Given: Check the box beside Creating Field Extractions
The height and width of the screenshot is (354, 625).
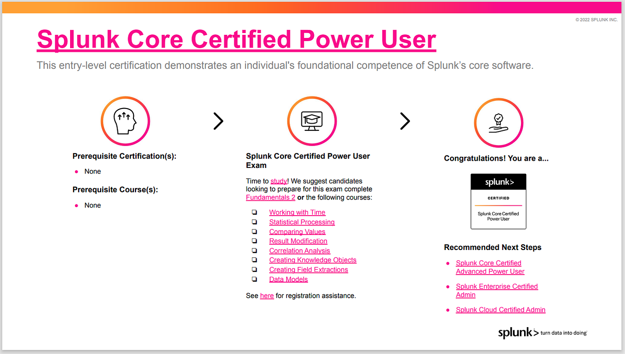Looking at the screenshot, I should pos(254,270).
